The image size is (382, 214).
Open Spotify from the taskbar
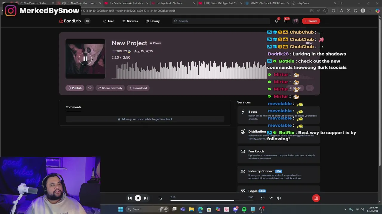[x=244, y=209]
